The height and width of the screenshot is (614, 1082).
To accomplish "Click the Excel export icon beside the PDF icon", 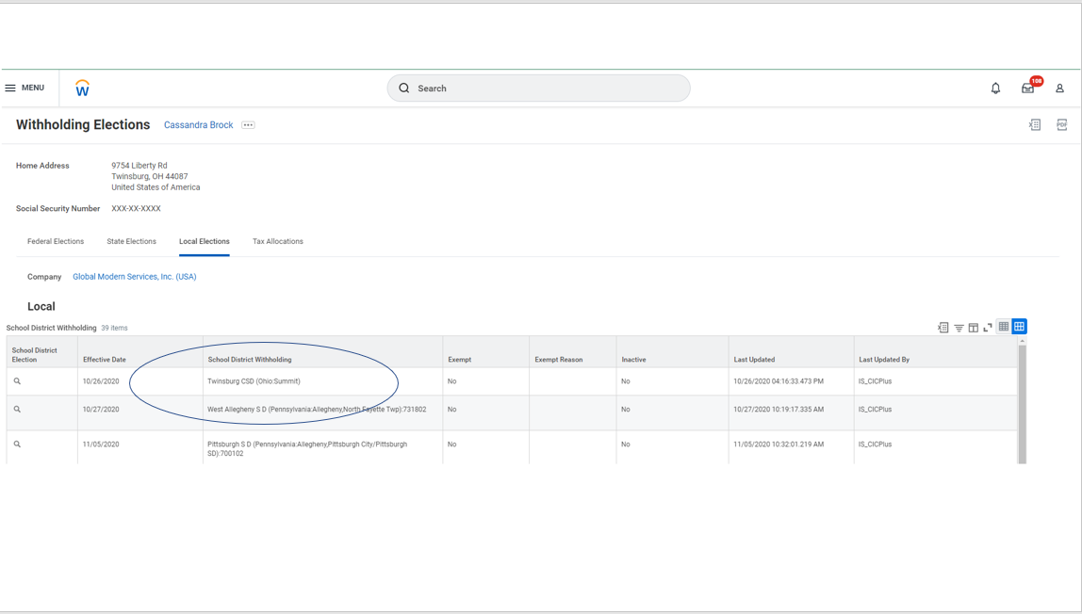I will tap(1035, 124).
